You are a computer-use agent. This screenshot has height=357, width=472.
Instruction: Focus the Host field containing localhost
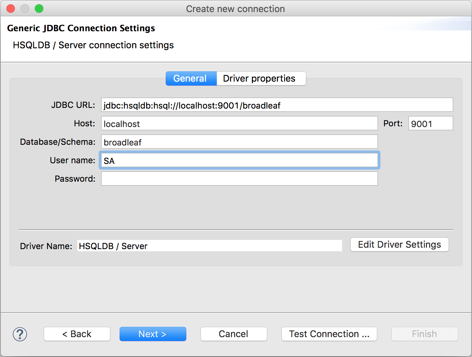[239, 123]
